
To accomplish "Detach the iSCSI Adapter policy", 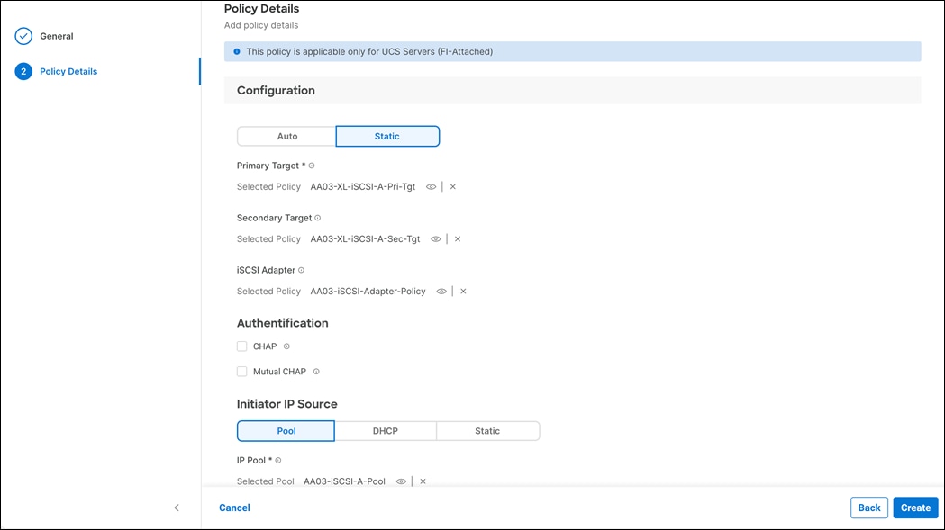I will point(462,291).
